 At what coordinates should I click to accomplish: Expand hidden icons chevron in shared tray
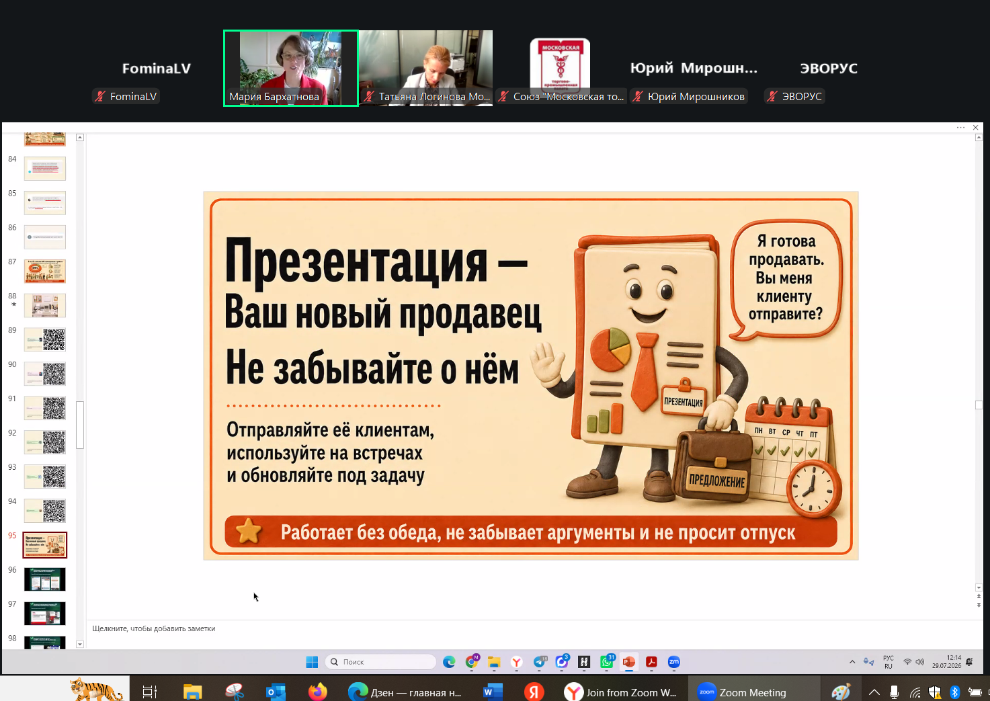(852, 662)
